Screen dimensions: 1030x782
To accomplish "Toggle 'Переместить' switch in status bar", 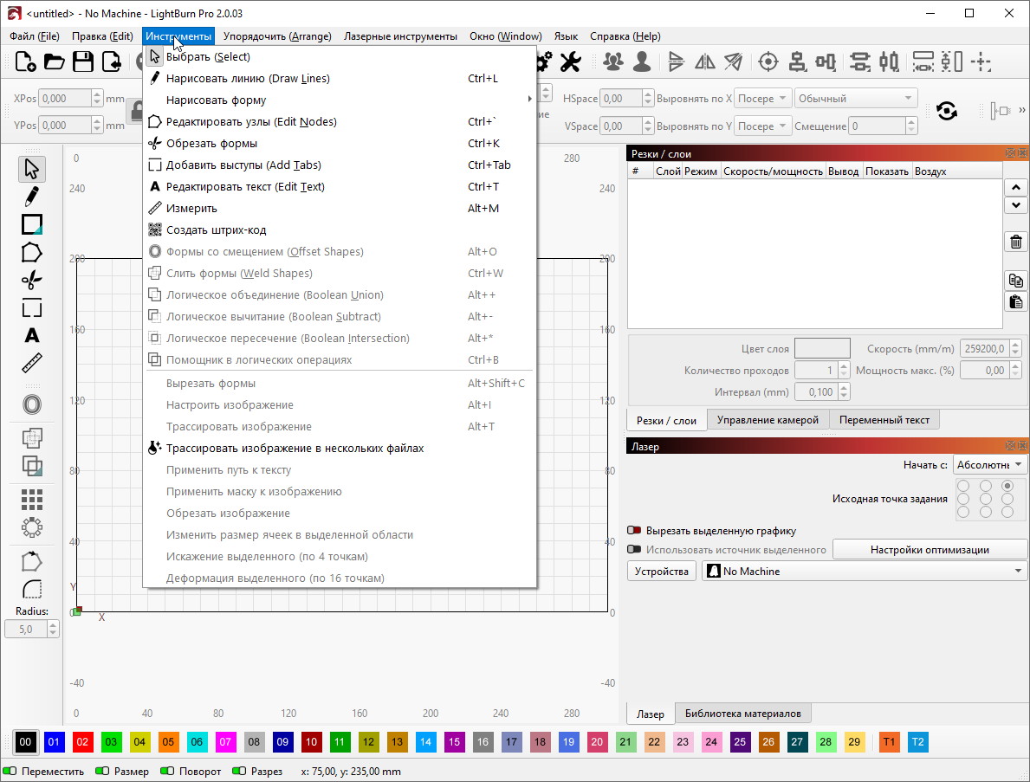I will (10, 771).
